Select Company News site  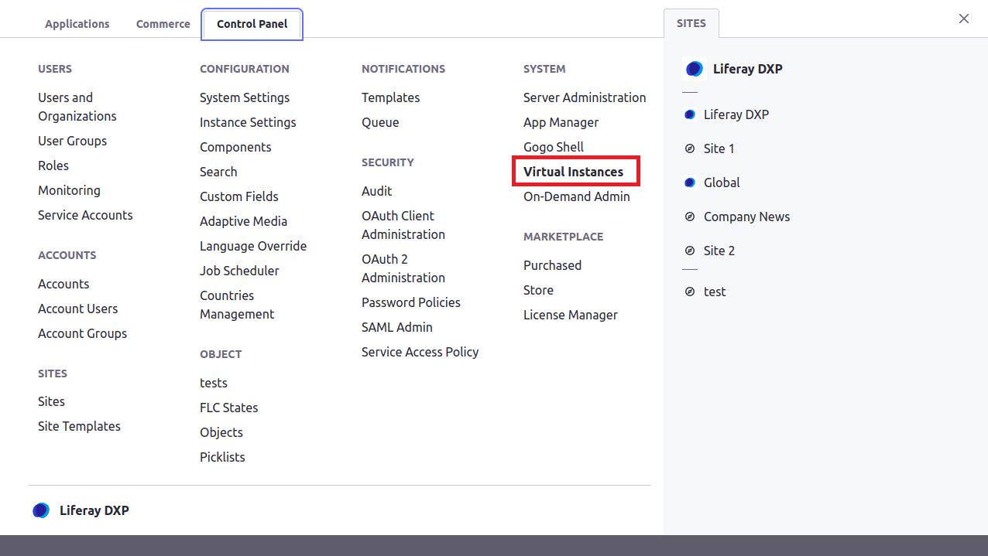pos(747,217)
